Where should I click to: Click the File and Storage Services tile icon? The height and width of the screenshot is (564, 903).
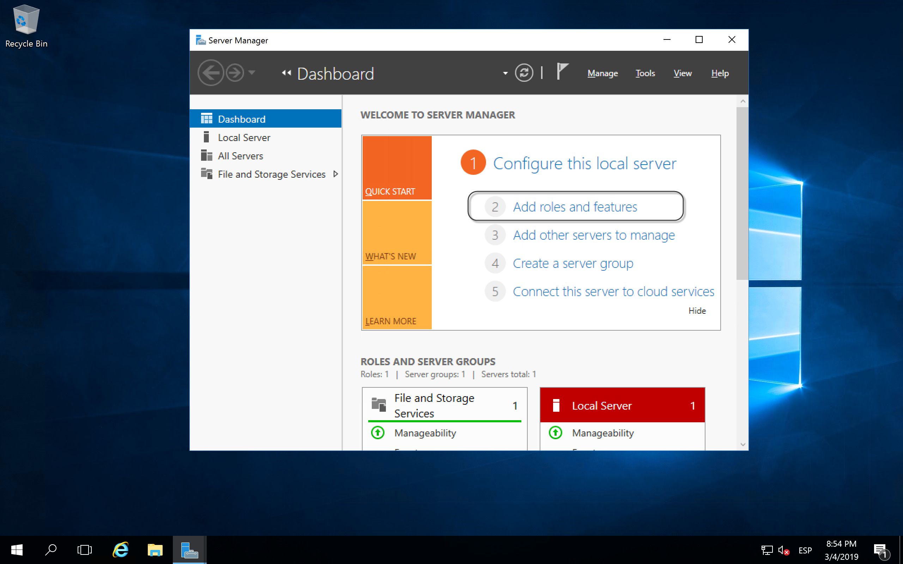pos(378,405)
